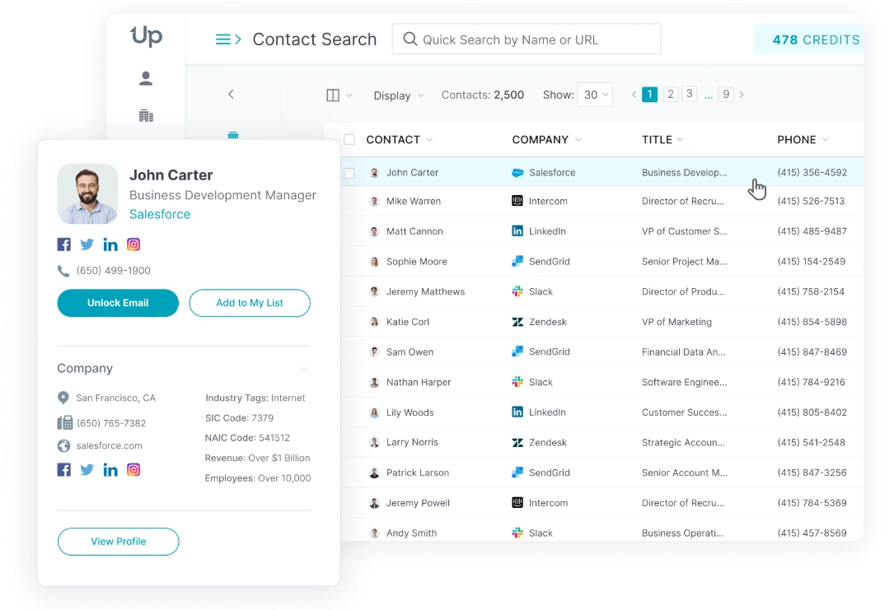
Task: Click the globe icon beside salesforce.com
Action: point(64,446)
